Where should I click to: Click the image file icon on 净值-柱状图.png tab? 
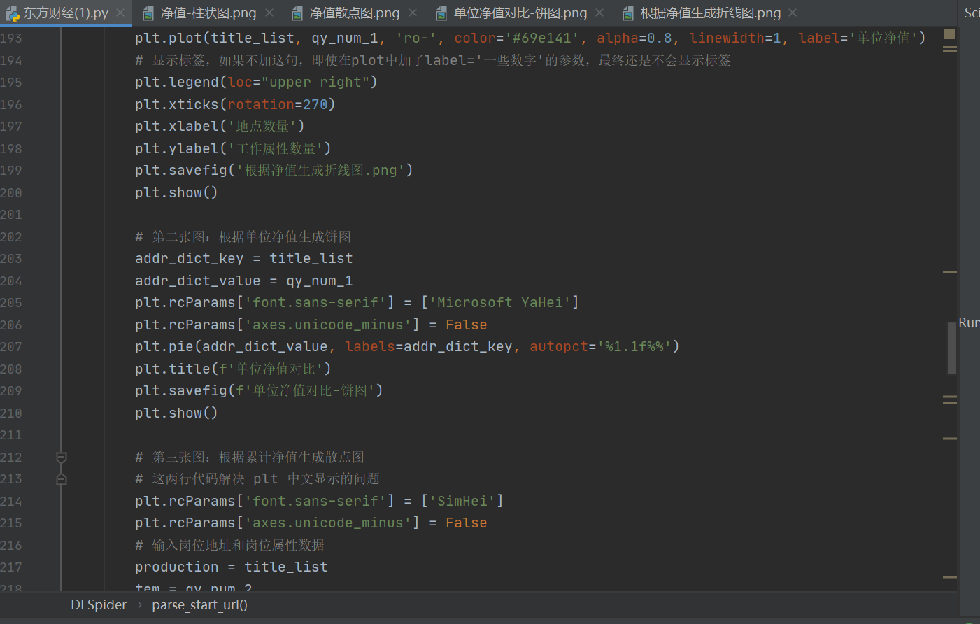(148, 13)
